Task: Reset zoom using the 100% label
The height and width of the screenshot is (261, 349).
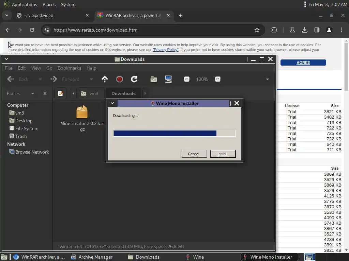Action: pos(202,79)
